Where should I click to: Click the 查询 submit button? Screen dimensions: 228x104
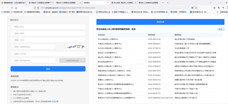(x=48, y=69)
